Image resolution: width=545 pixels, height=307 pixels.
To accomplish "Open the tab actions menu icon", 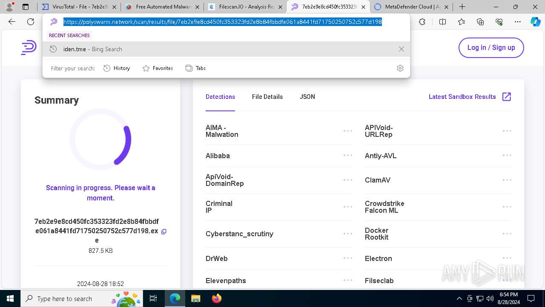I will coord(26,7).
